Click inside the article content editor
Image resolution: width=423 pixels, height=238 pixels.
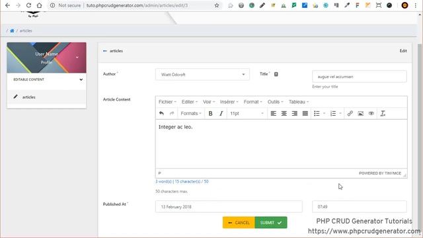[282, 144]
